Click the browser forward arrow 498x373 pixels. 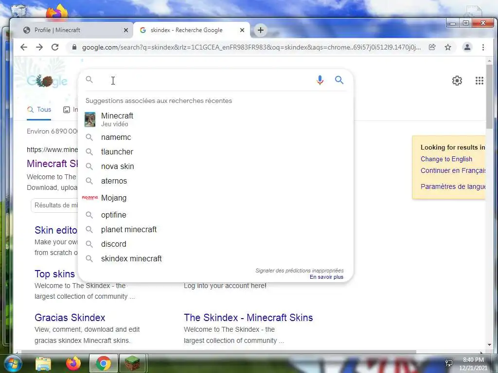39,47
